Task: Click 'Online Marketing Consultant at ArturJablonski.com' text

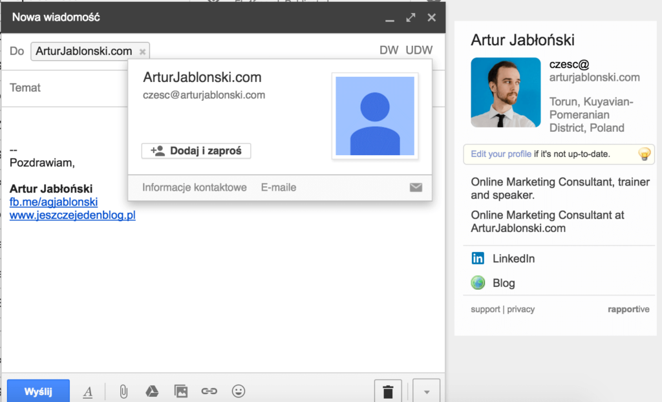Action: 548,222
